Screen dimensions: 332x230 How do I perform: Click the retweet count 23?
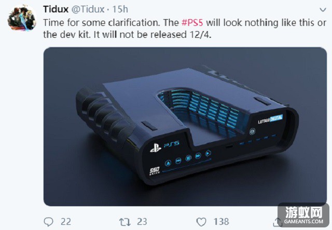[142, 222]
